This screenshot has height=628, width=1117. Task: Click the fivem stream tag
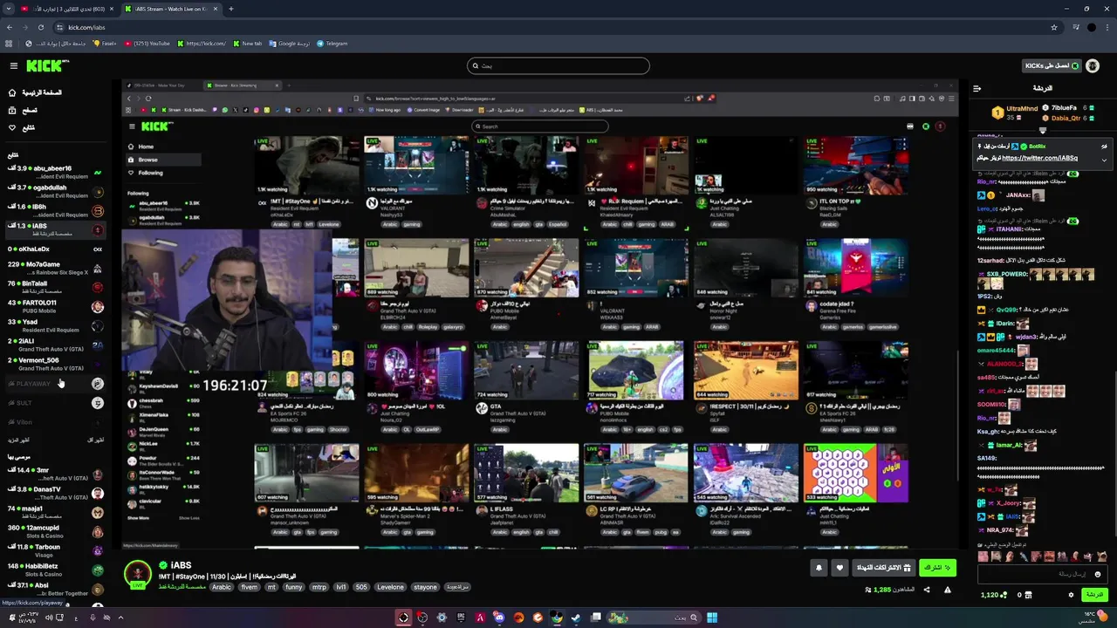250,587
